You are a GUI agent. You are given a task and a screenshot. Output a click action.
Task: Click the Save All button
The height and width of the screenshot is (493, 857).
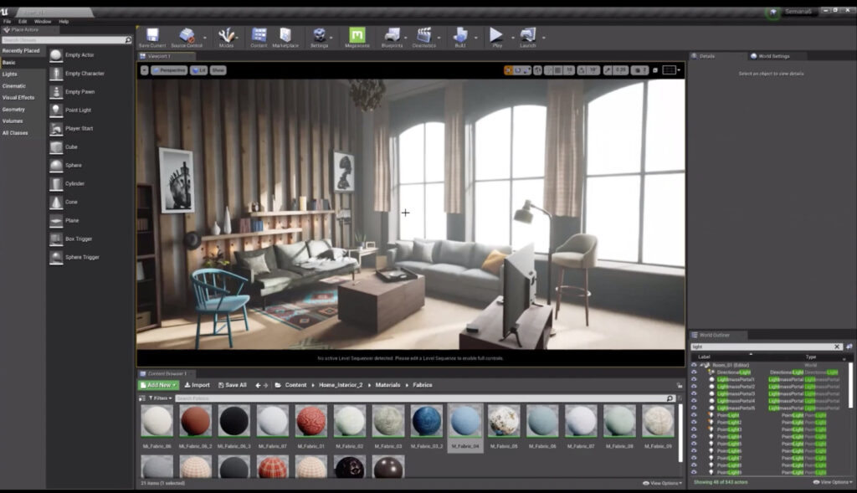233,385
